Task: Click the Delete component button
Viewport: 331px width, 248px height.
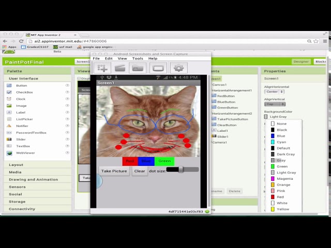Action: (x=234, y=191)
